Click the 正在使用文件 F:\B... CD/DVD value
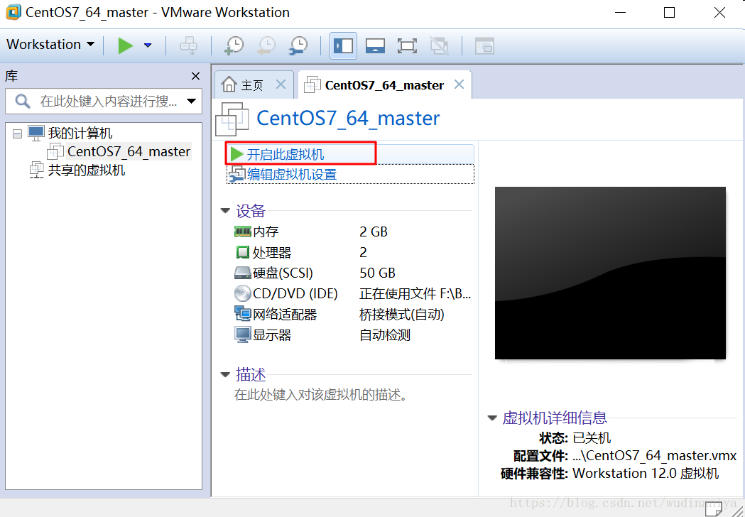This screenshot has width=745, height=517. click(x=415, y=294)
